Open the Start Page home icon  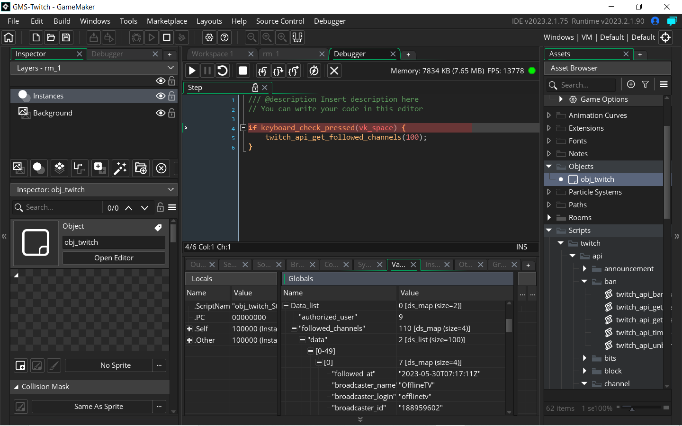9,37
